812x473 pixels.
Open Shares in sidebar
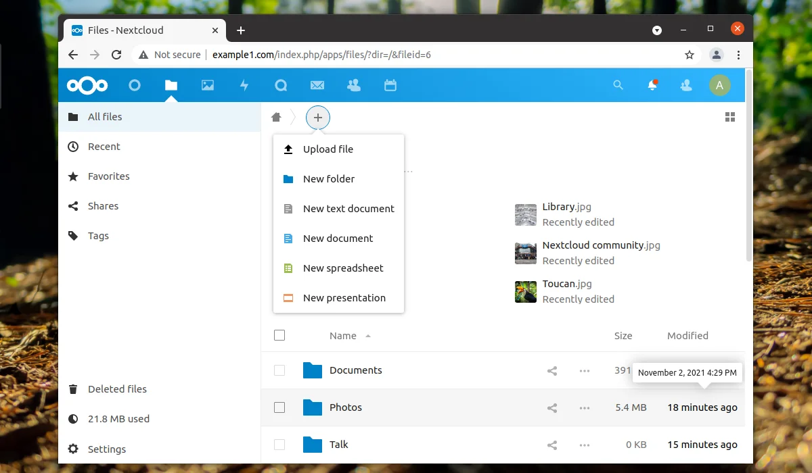click(x=160, y=206)
